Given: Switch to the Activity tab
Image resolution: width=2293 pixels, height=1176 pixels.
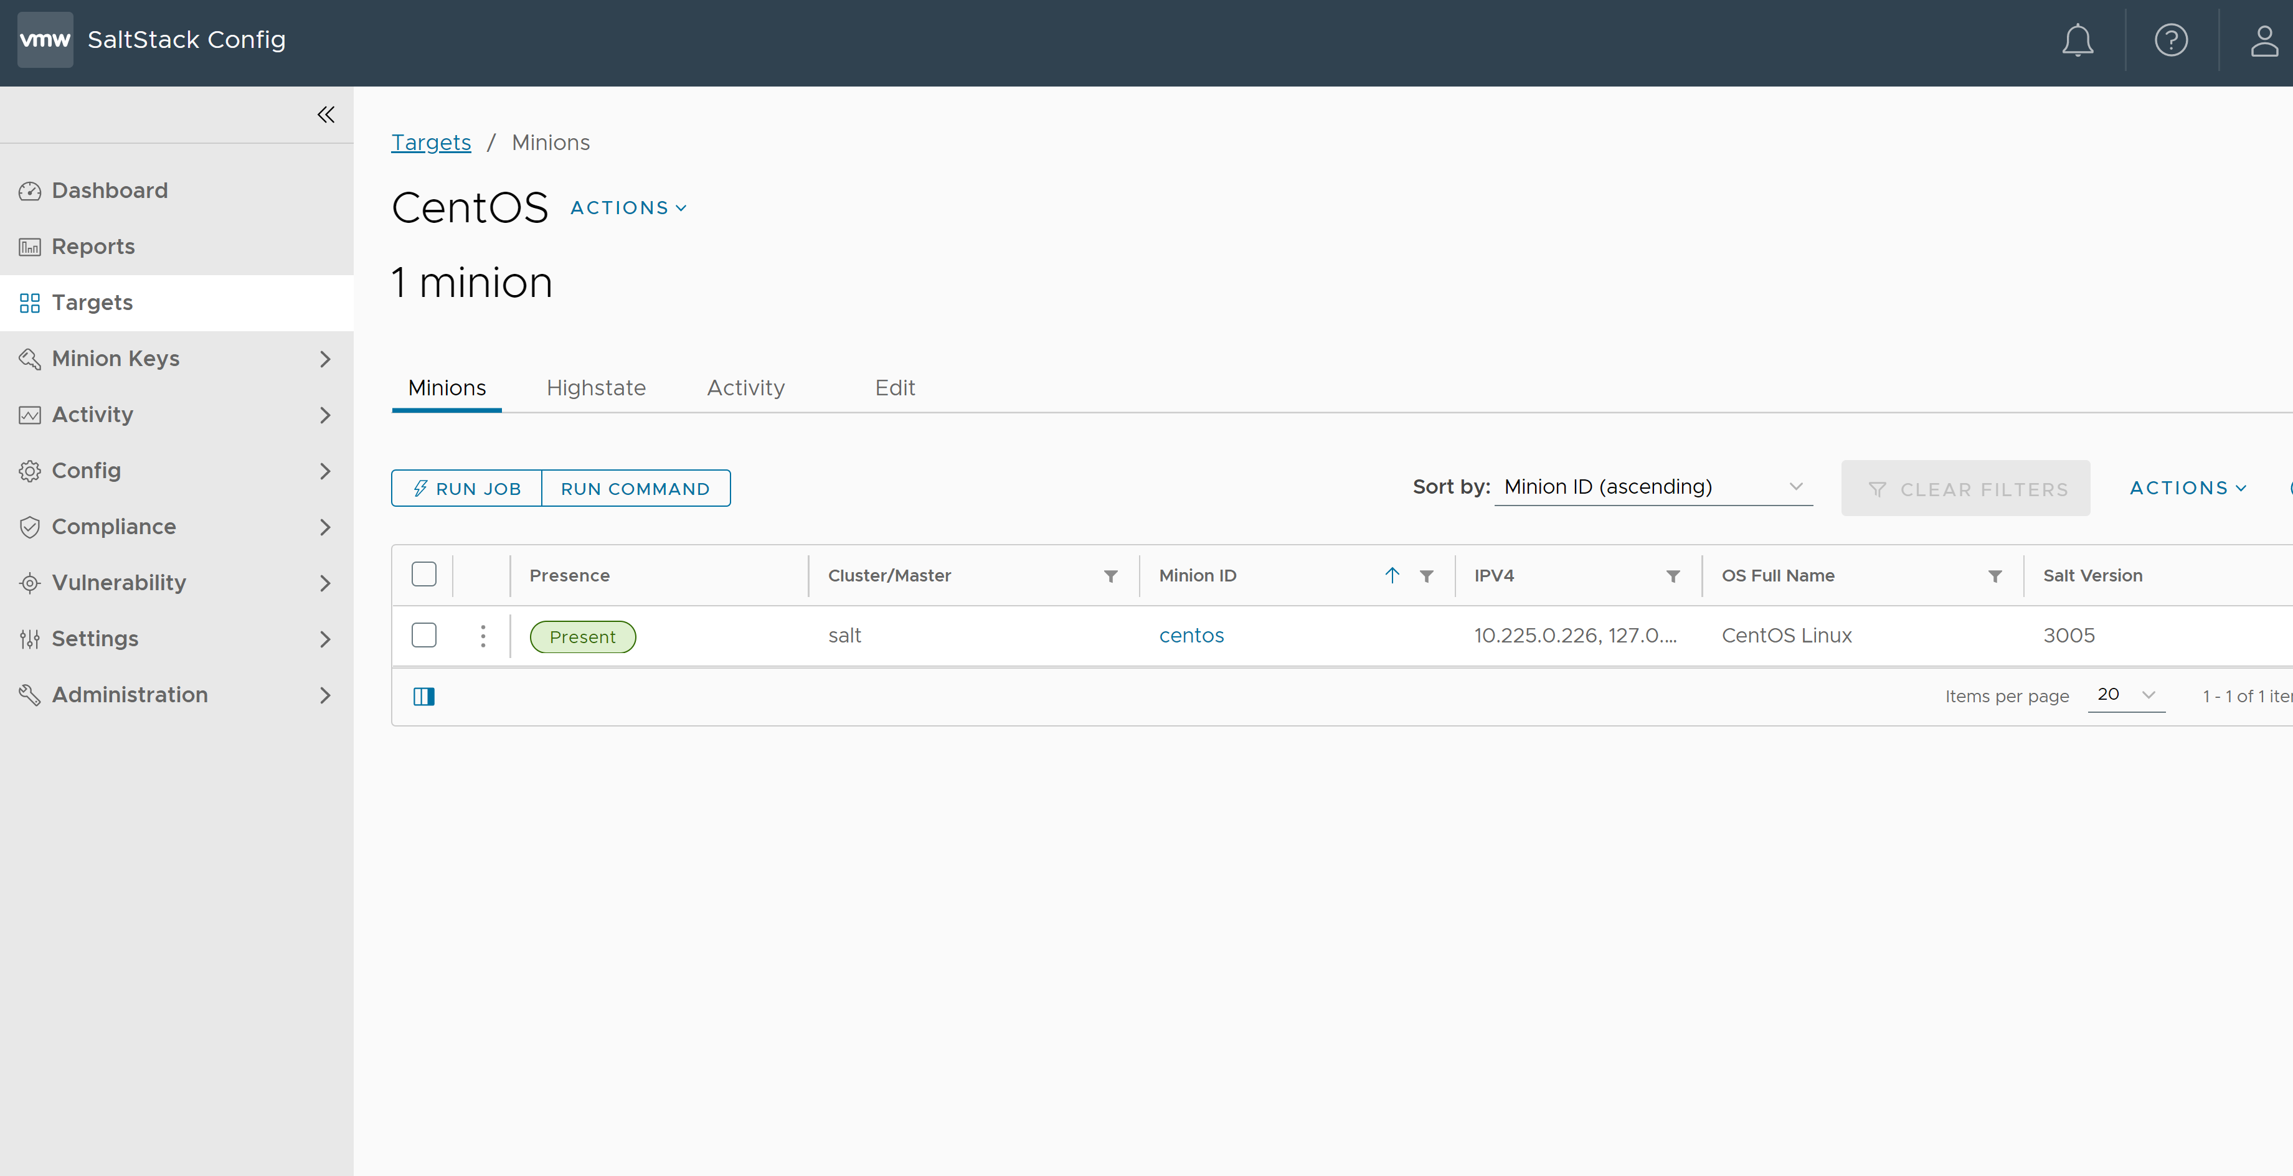Looking at the screenshot, I should click(x=747, y=387).
